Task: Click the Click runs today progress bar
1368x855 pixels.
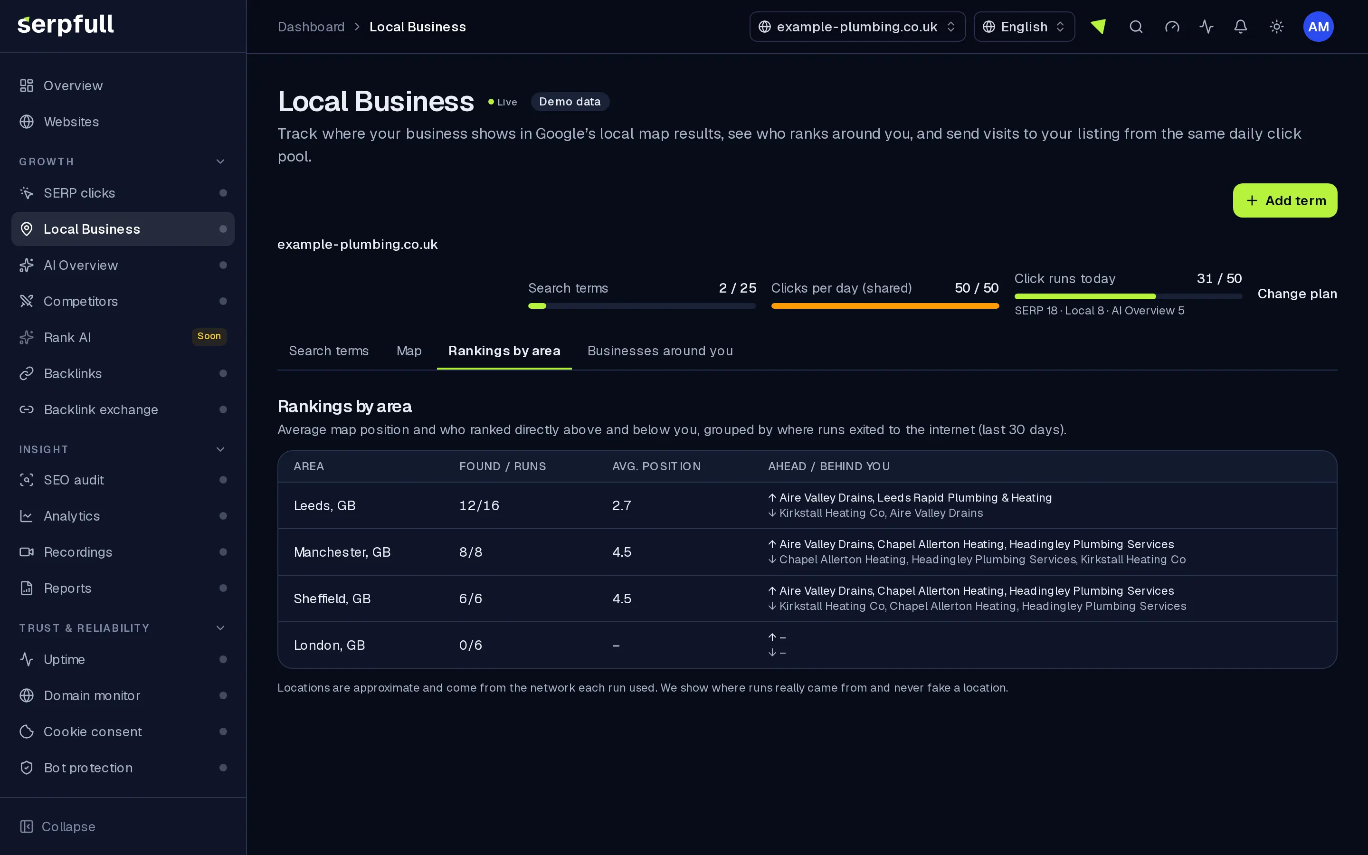Action: point(1128,296)
